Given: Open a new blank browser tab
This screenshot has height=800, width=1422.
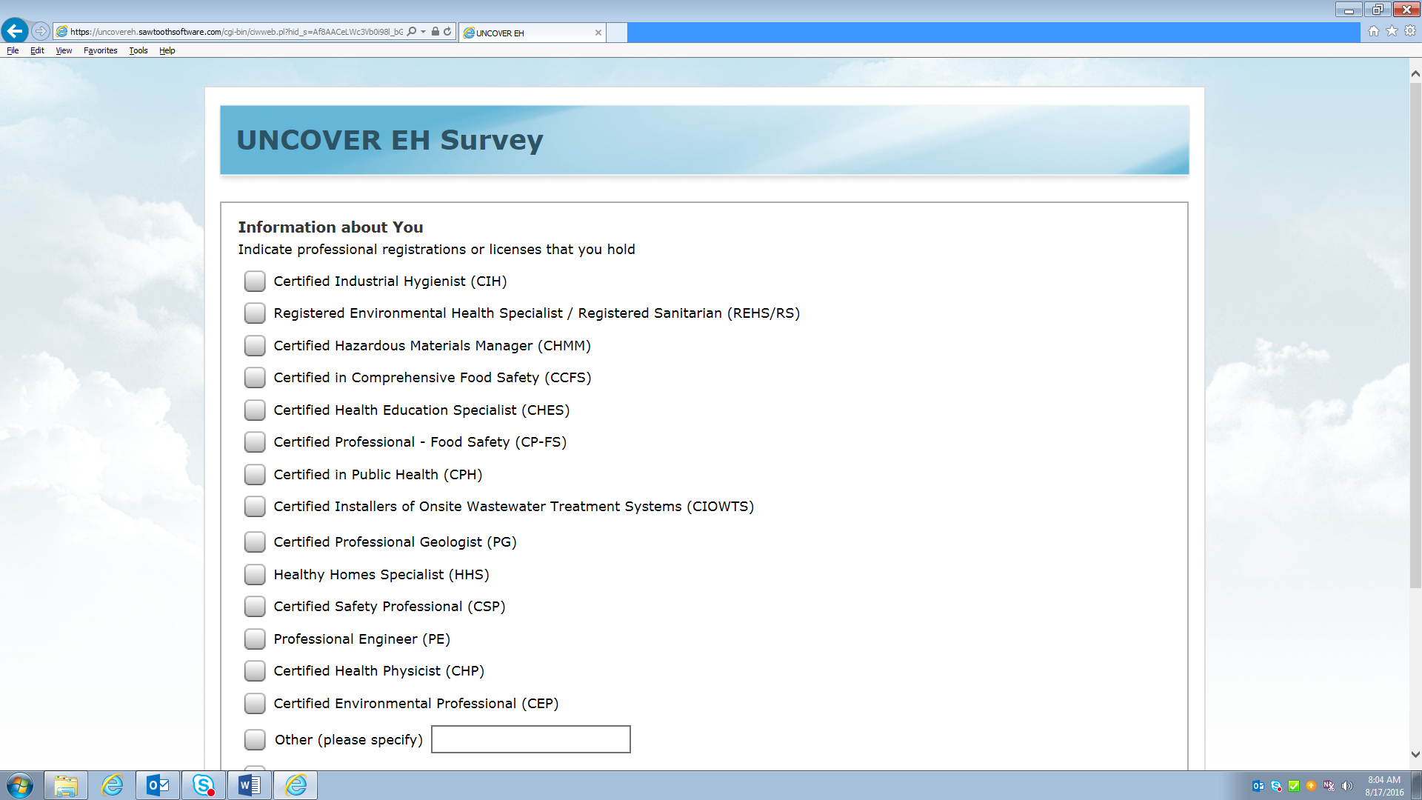Looking at the screenshot, I should [616, 33].
